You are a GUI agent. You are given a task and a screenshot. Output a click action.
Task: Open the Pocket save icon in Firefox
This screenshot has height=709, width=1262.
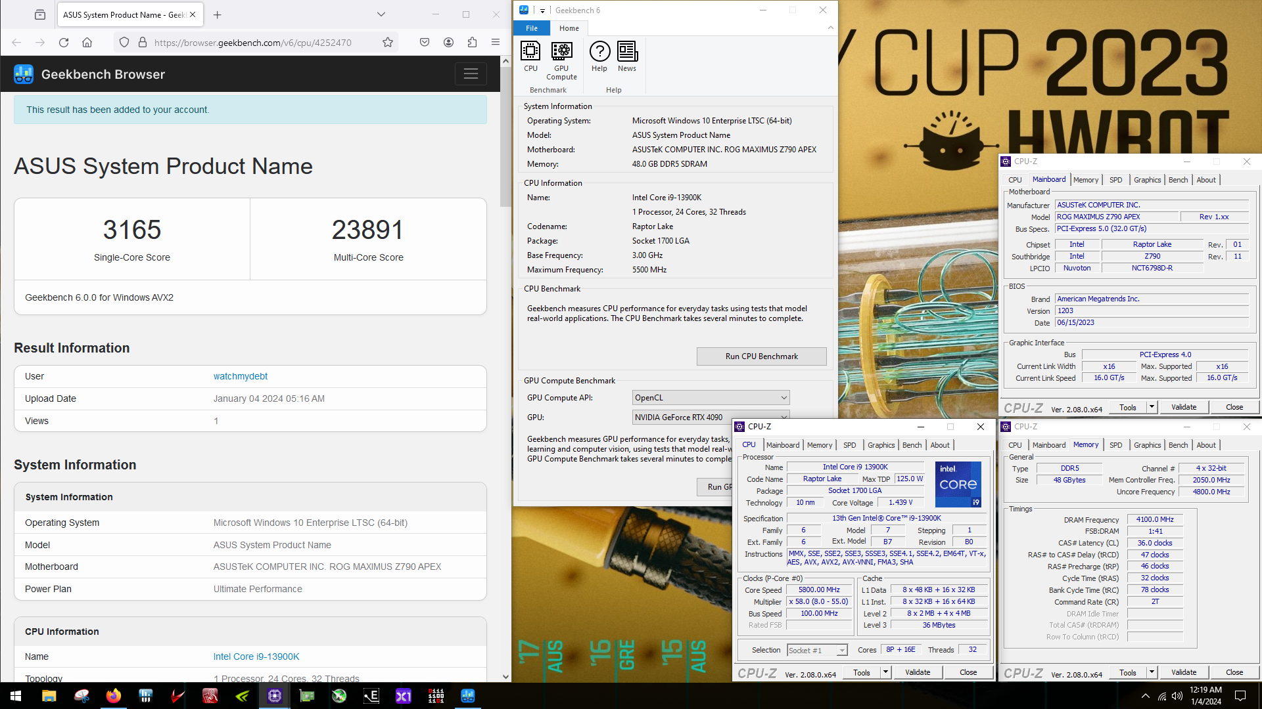tap(425, 43)
